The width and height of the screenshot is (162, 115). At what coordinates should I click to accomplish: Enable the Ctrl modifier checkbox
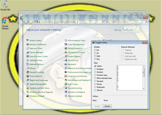pyautogui.click(x=95, y=50)
